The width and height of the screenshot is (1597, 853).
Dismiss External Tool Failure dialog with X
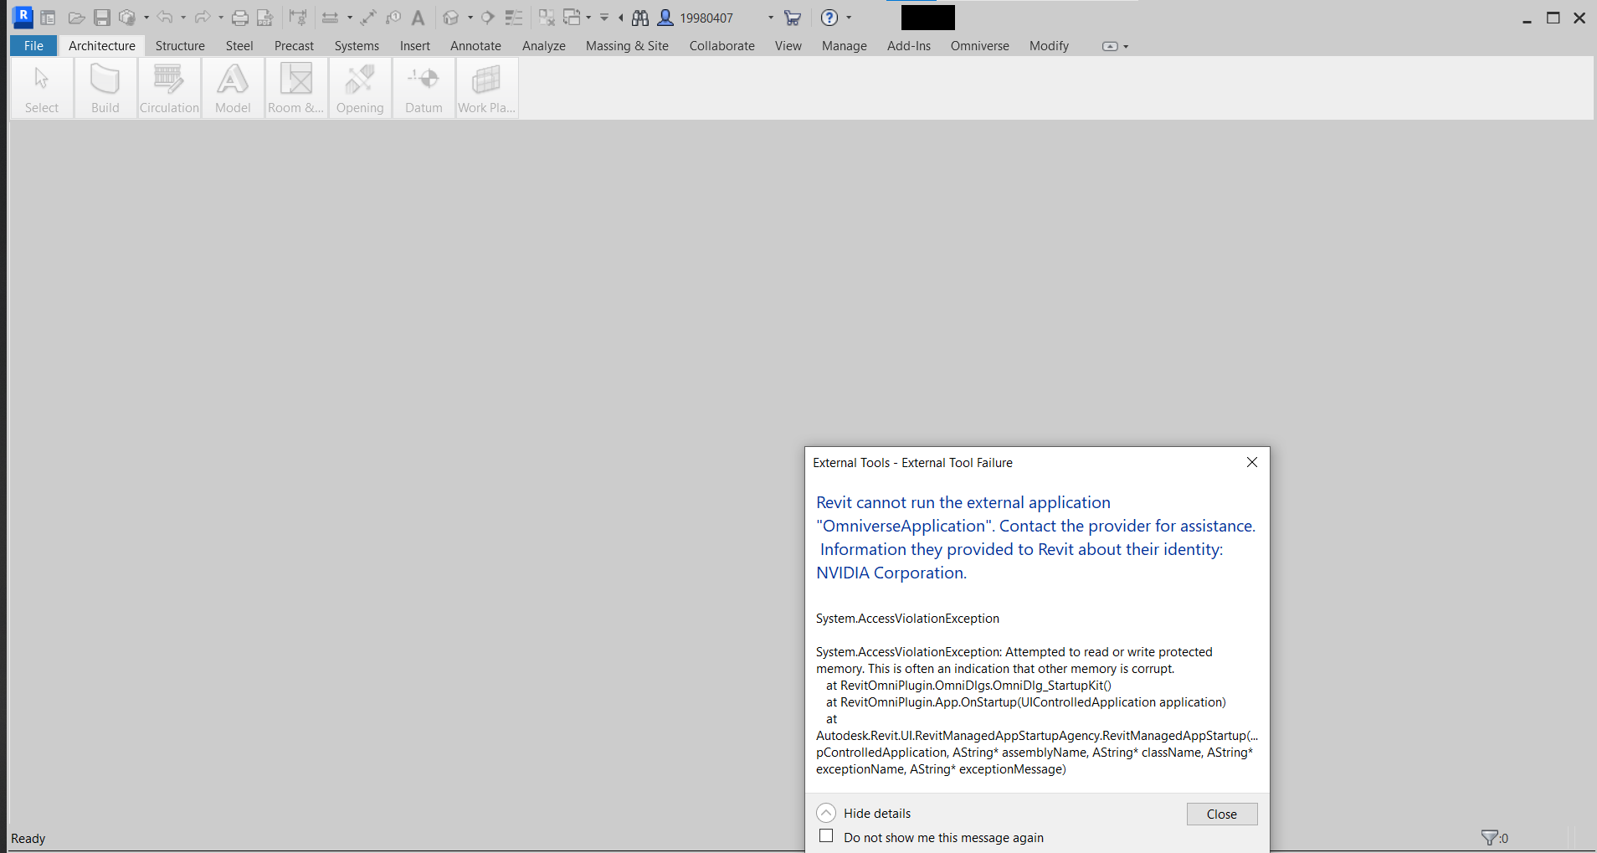(x=1251, y=462)
